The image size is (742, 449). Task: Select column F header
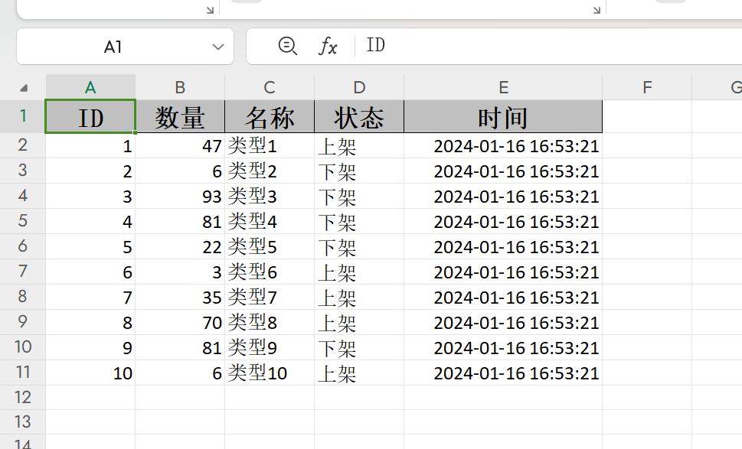coord(647,87)
